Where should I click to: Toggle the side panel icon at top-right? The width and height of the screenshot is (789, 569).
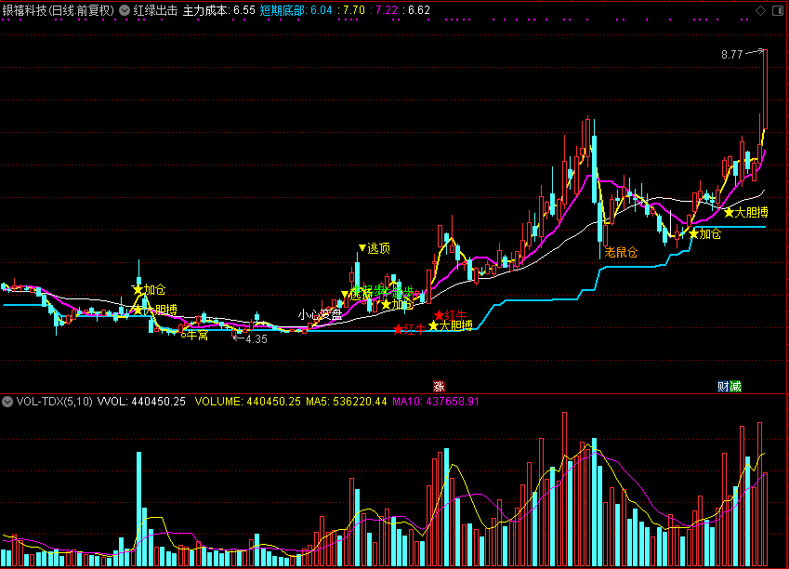778,10
